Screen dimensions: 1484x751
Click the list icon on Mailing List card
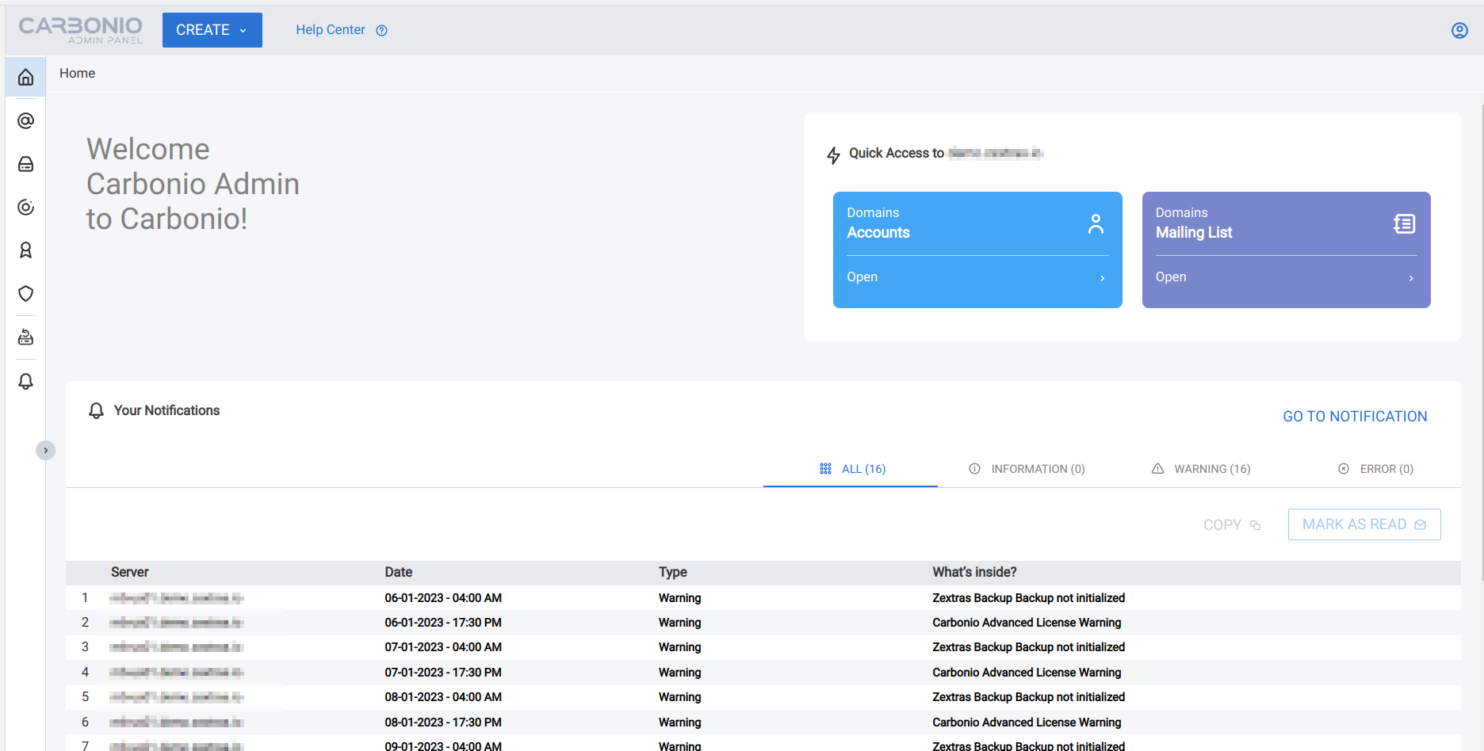1404,224
